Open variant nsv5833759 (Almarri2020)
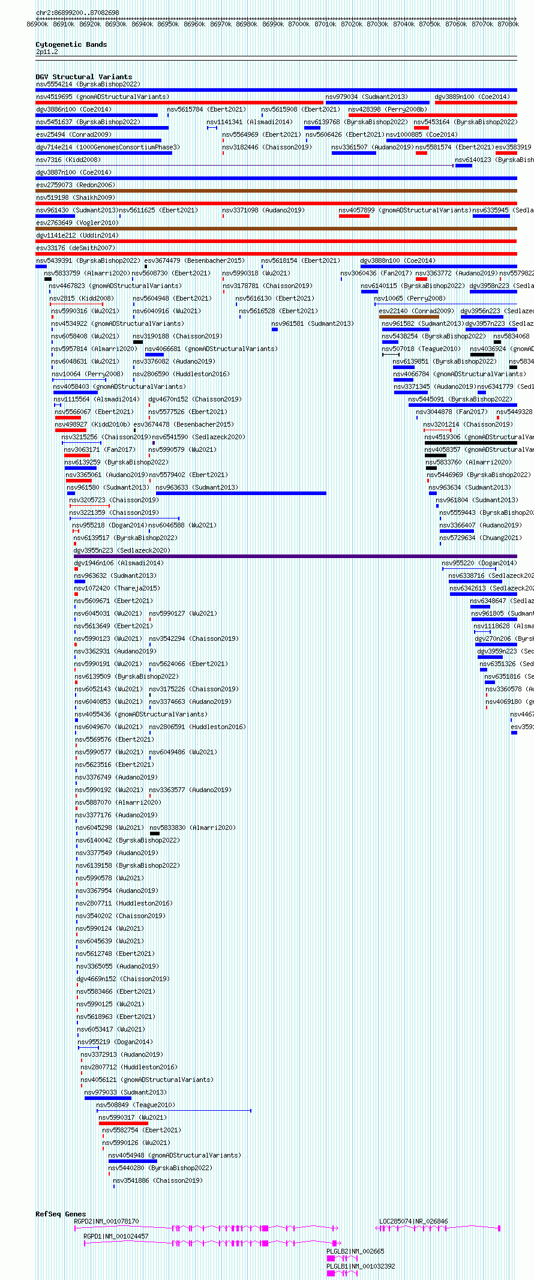This screenshot has width=534, height=1280. pos(48,279)
